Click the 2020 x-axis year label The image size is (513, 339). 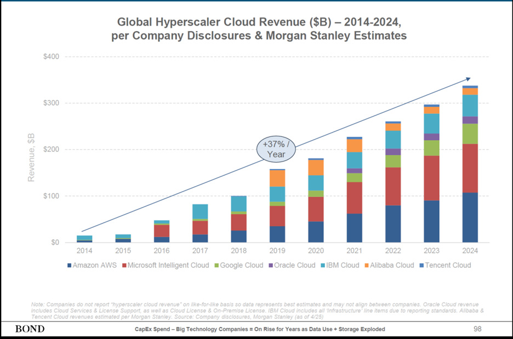click(x=316, y=250)
